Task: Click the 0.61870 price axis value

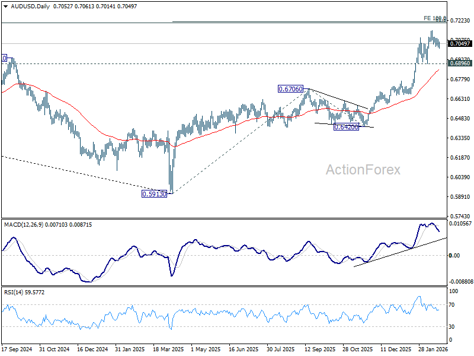Action: tap(460, 157)
